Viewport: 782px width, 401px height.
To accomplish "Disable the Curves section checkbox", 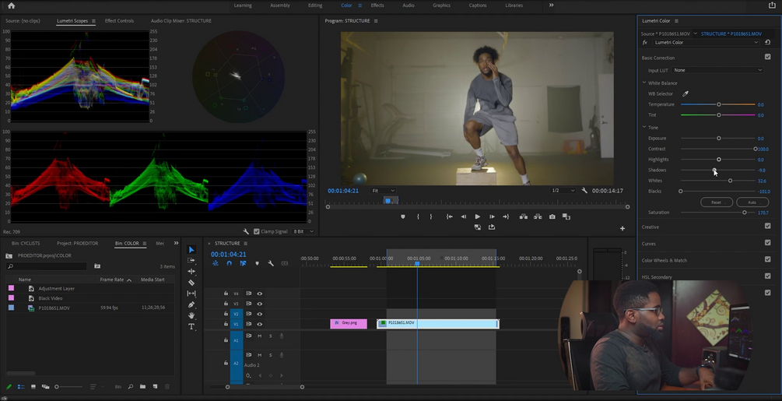I will pos(767,244).
